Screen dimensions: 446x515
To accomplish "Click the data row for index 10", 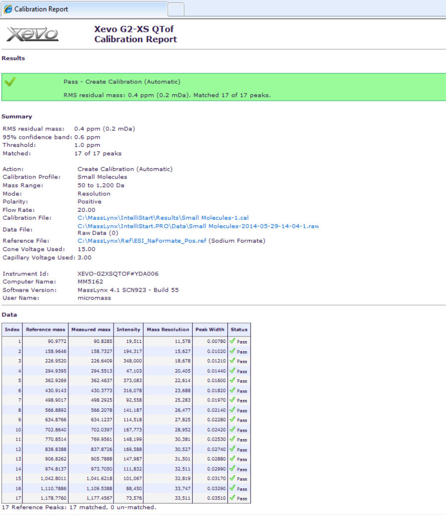I will [x=124, y=430].
